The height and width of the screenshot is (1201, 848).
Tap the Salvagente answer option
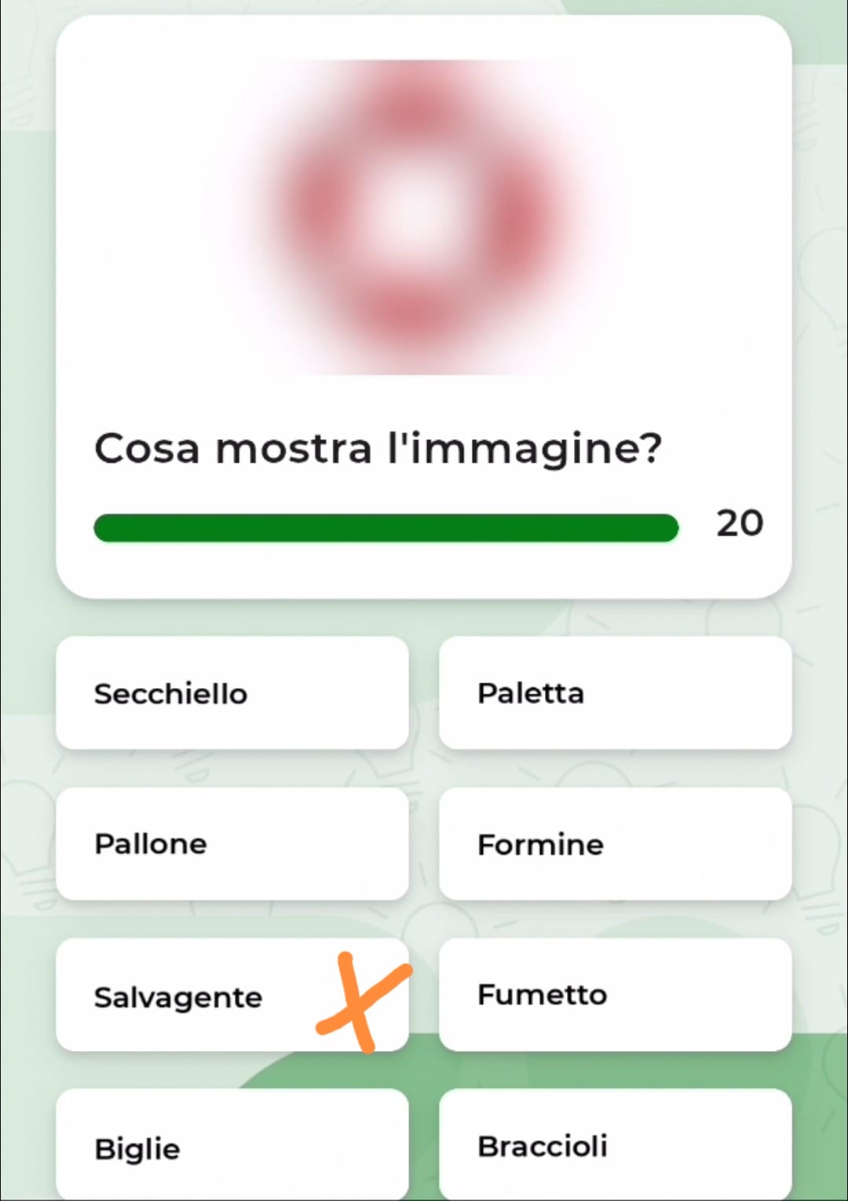coord(232,994)
